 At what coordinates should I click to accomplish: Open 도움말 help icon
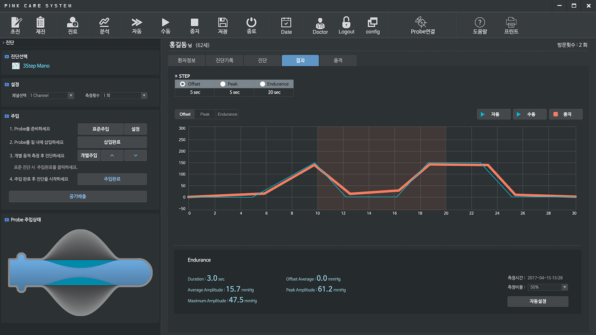tap(480, 26)
